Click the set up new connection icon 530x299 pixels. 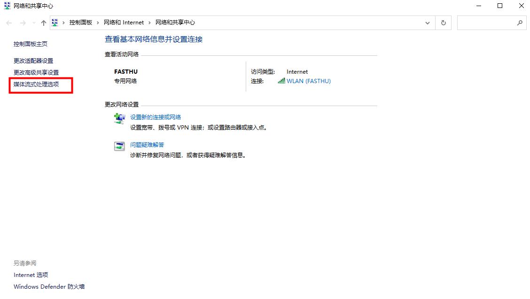click(119, 118)
